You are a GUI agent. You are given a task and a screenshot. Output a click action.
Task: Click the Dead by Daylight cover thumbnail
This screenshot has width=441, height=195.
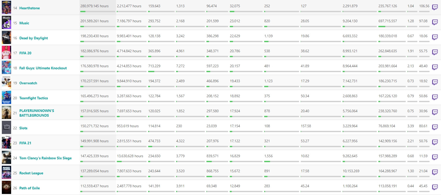[x=6, y=37]
